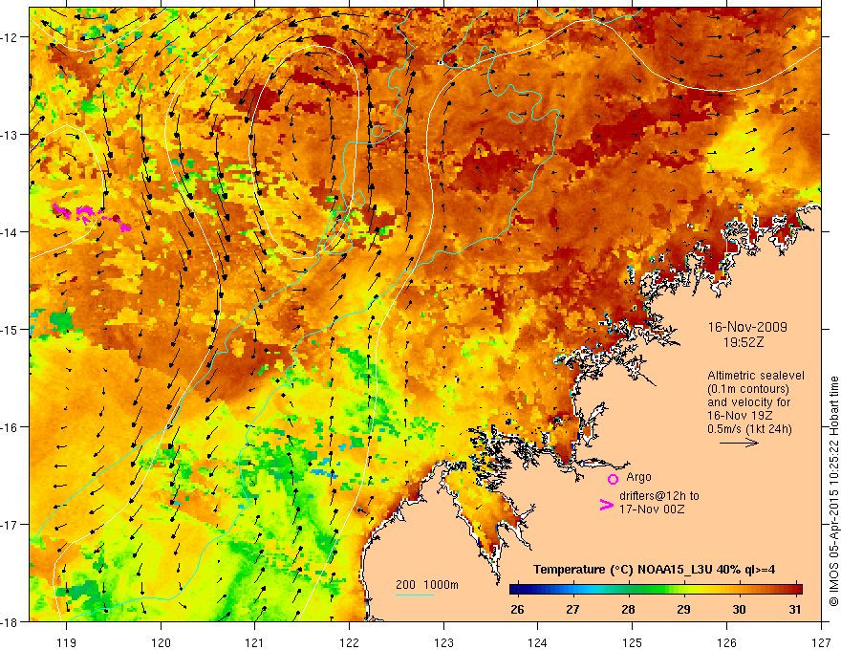Image resolution: width=841 pixels, height=650 pixels.
Task: Click the longitude label '127'
Action: 821,642
